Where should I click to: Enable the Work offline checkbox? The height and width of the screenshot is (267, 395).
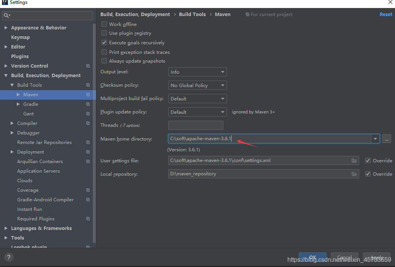[104, 24]
